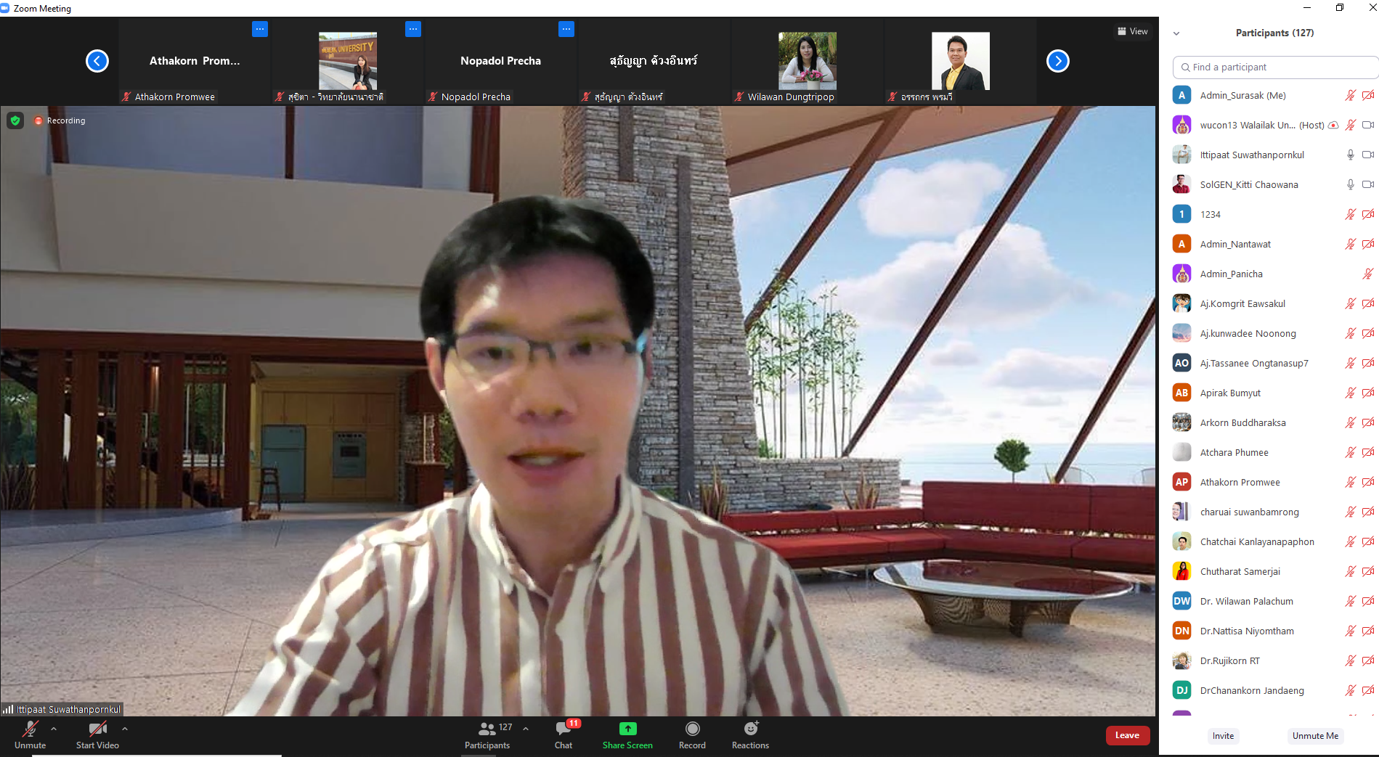Viewport: 1379px width, 757px height.
Task: Open the Chat panel icon
Action: click(564, 729)
